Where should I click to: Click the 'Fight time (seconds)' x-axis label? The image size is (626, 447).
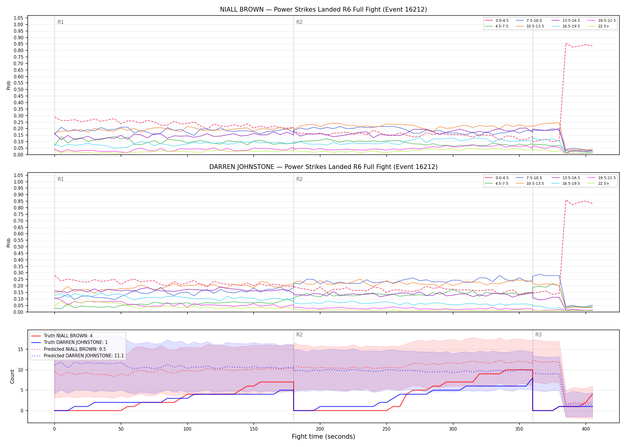323,437
